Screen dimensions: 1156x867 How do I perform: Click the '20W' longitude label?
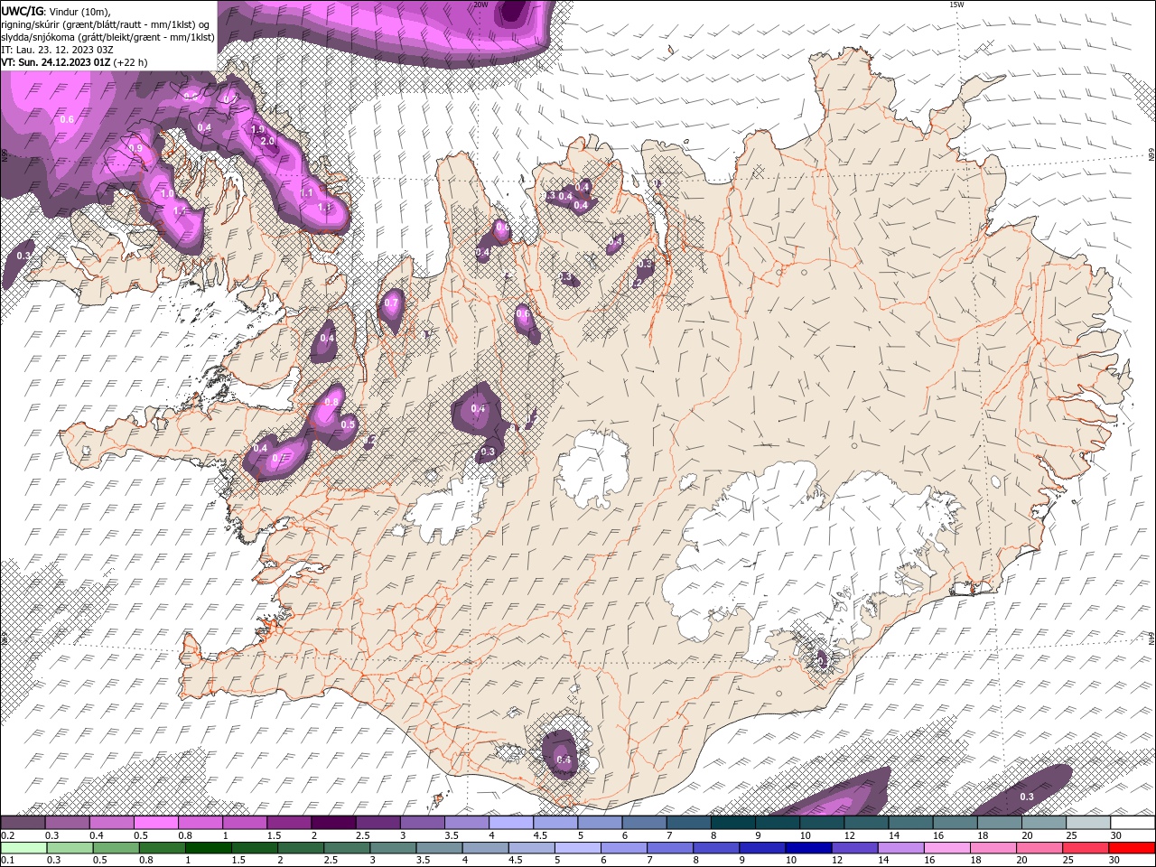coord(480,5)
